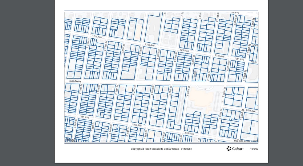The image size is (303, 166).
Task: Click the E 27th St label above Broadway
Action: (141, 52)
